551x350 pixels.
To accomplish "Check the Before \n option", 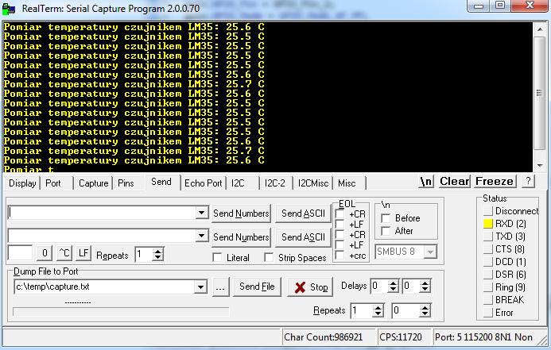I will click(x=386, y=218).
